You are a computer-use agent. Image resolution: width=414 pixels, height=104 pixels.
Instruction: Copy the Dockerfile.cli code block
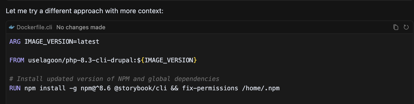point(396,27)
